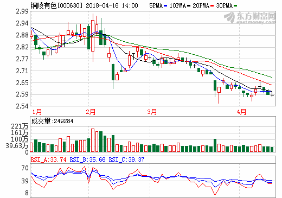Click the 221万 volume axis label
This screenshot has width=282, height=198.
pyautogui.click(x=20, y=126)
